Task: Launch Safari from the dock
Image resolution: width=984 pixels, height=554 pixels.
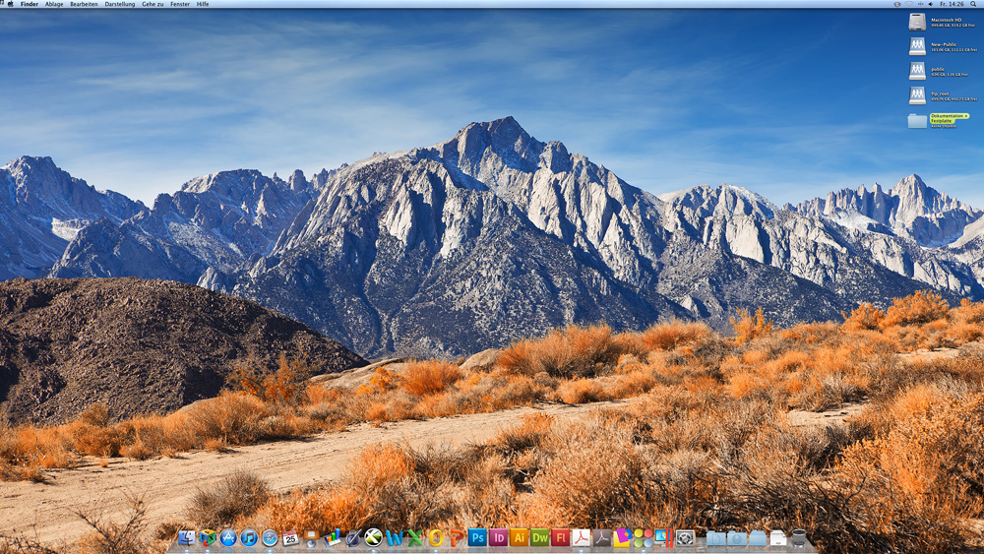Action: point(270,537)
